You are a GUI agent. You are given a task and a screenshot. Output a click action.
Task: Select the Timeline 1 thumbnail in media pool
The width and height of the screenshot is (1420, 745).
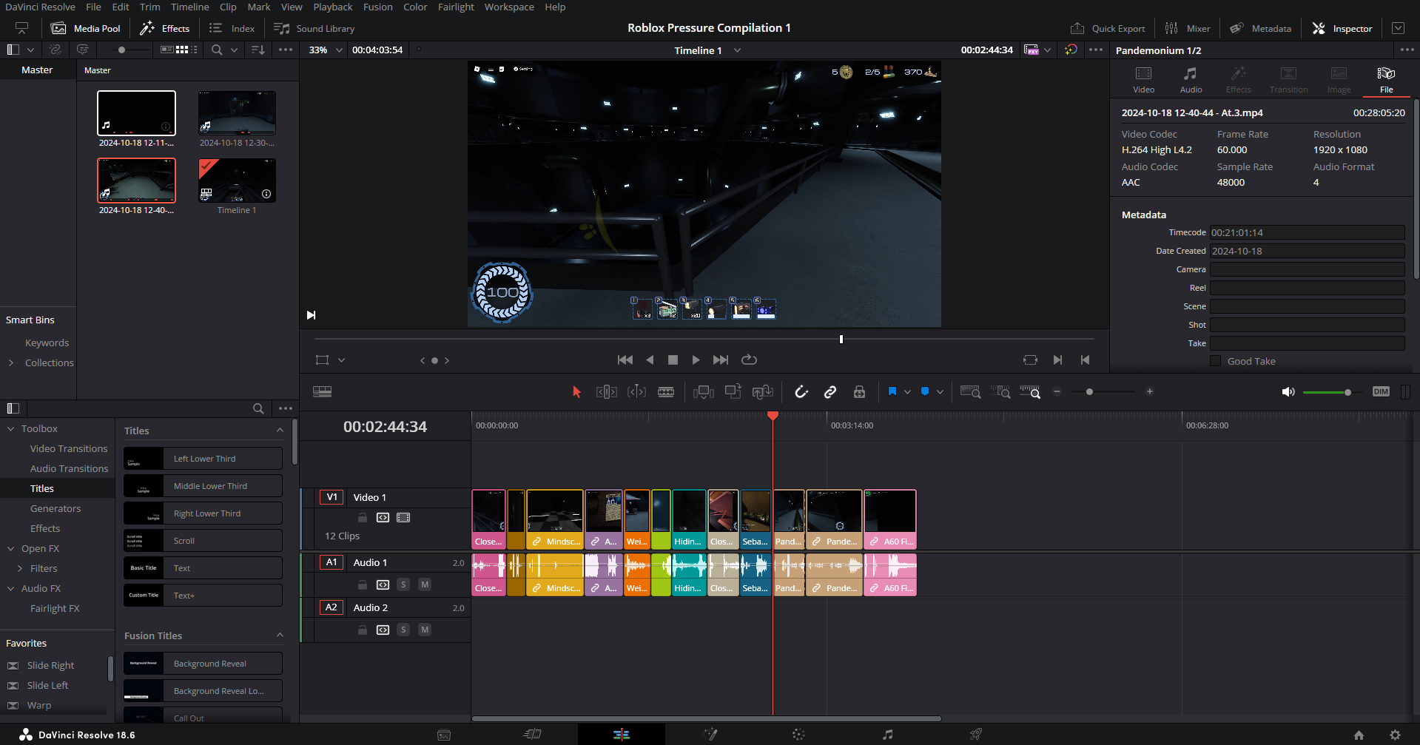pos(237,181)
